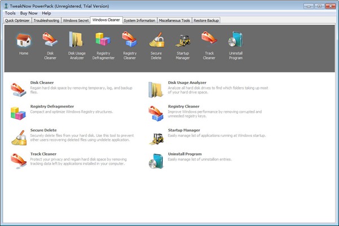Click 'Securely delete files from your hard disk' text
Viewport: 339px width, 226px height.
82,138
